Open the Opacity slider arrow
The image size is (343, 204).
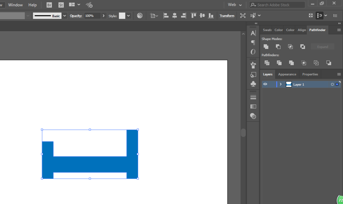click(104, 16)
